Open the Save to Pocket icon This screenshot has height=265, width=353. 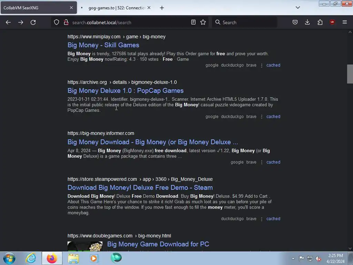tap(295, 22)
